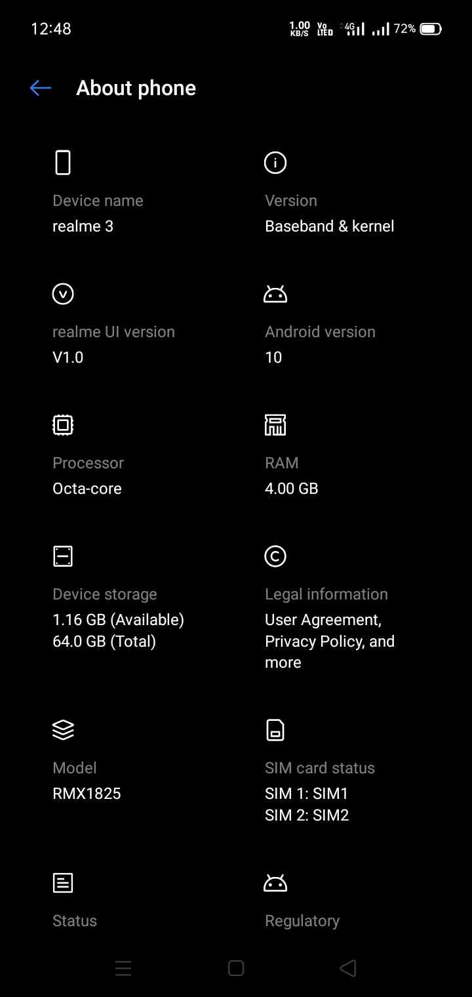Tap the phone icon above Device name
The width and height of the screenshot is (472, 997).
tap(63, 163)
